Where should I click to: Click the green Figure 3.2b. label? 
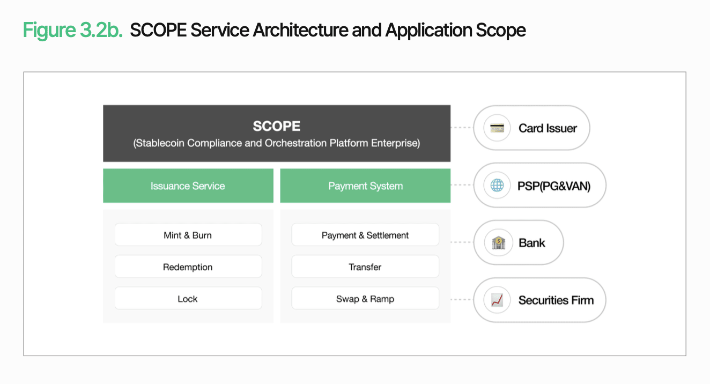tap(73, 30)
